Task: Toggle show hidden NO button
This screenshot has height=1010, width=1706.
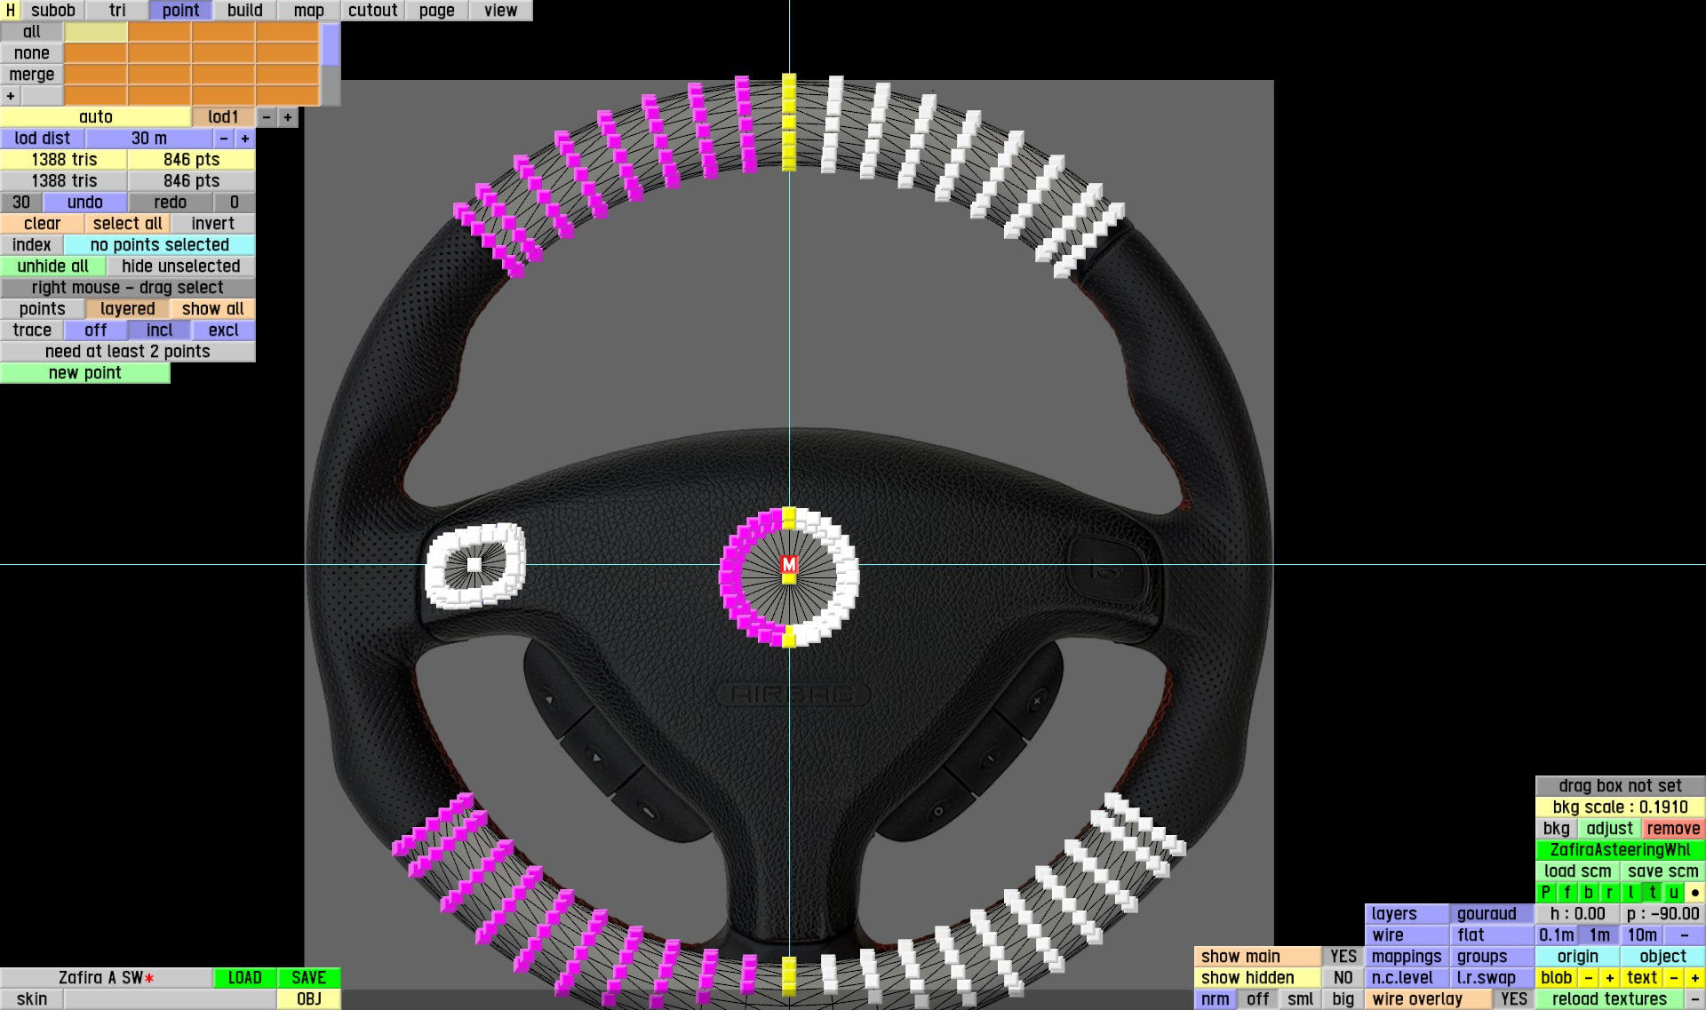Action: point(1343,978)
